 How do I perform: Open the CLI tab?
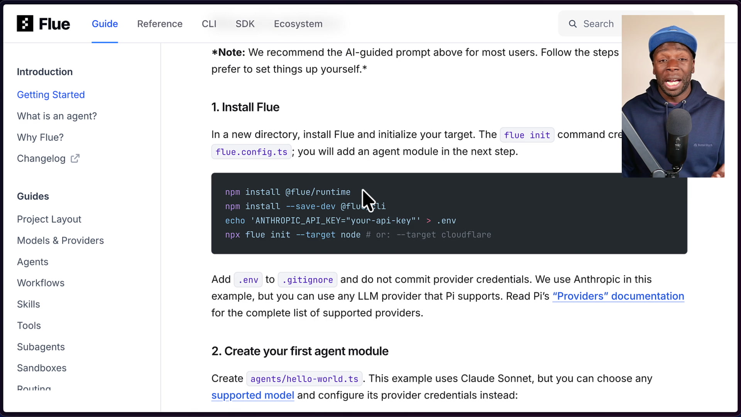pos(209,24)
